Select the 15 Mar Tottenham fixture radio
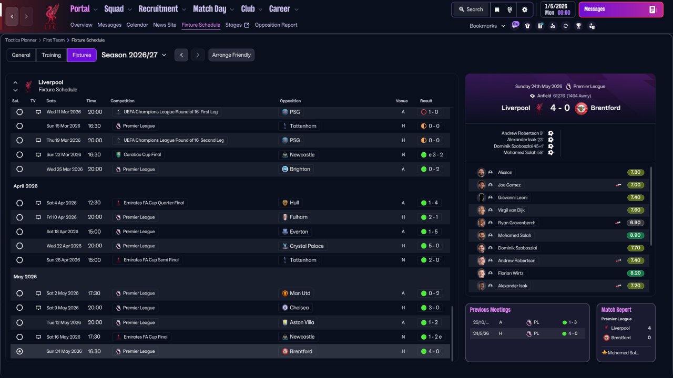 (19, 126)
